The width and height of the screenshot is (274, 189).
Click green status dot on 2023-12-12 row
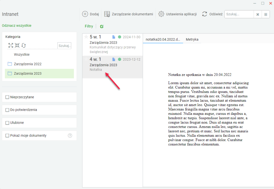(x=120, y=59)
